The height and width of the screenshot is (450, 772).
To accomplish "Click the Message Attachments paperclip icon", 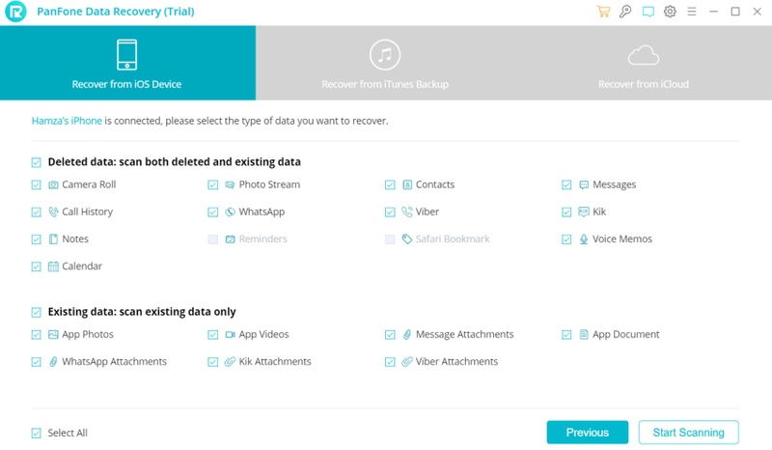I will click(407, 335).
